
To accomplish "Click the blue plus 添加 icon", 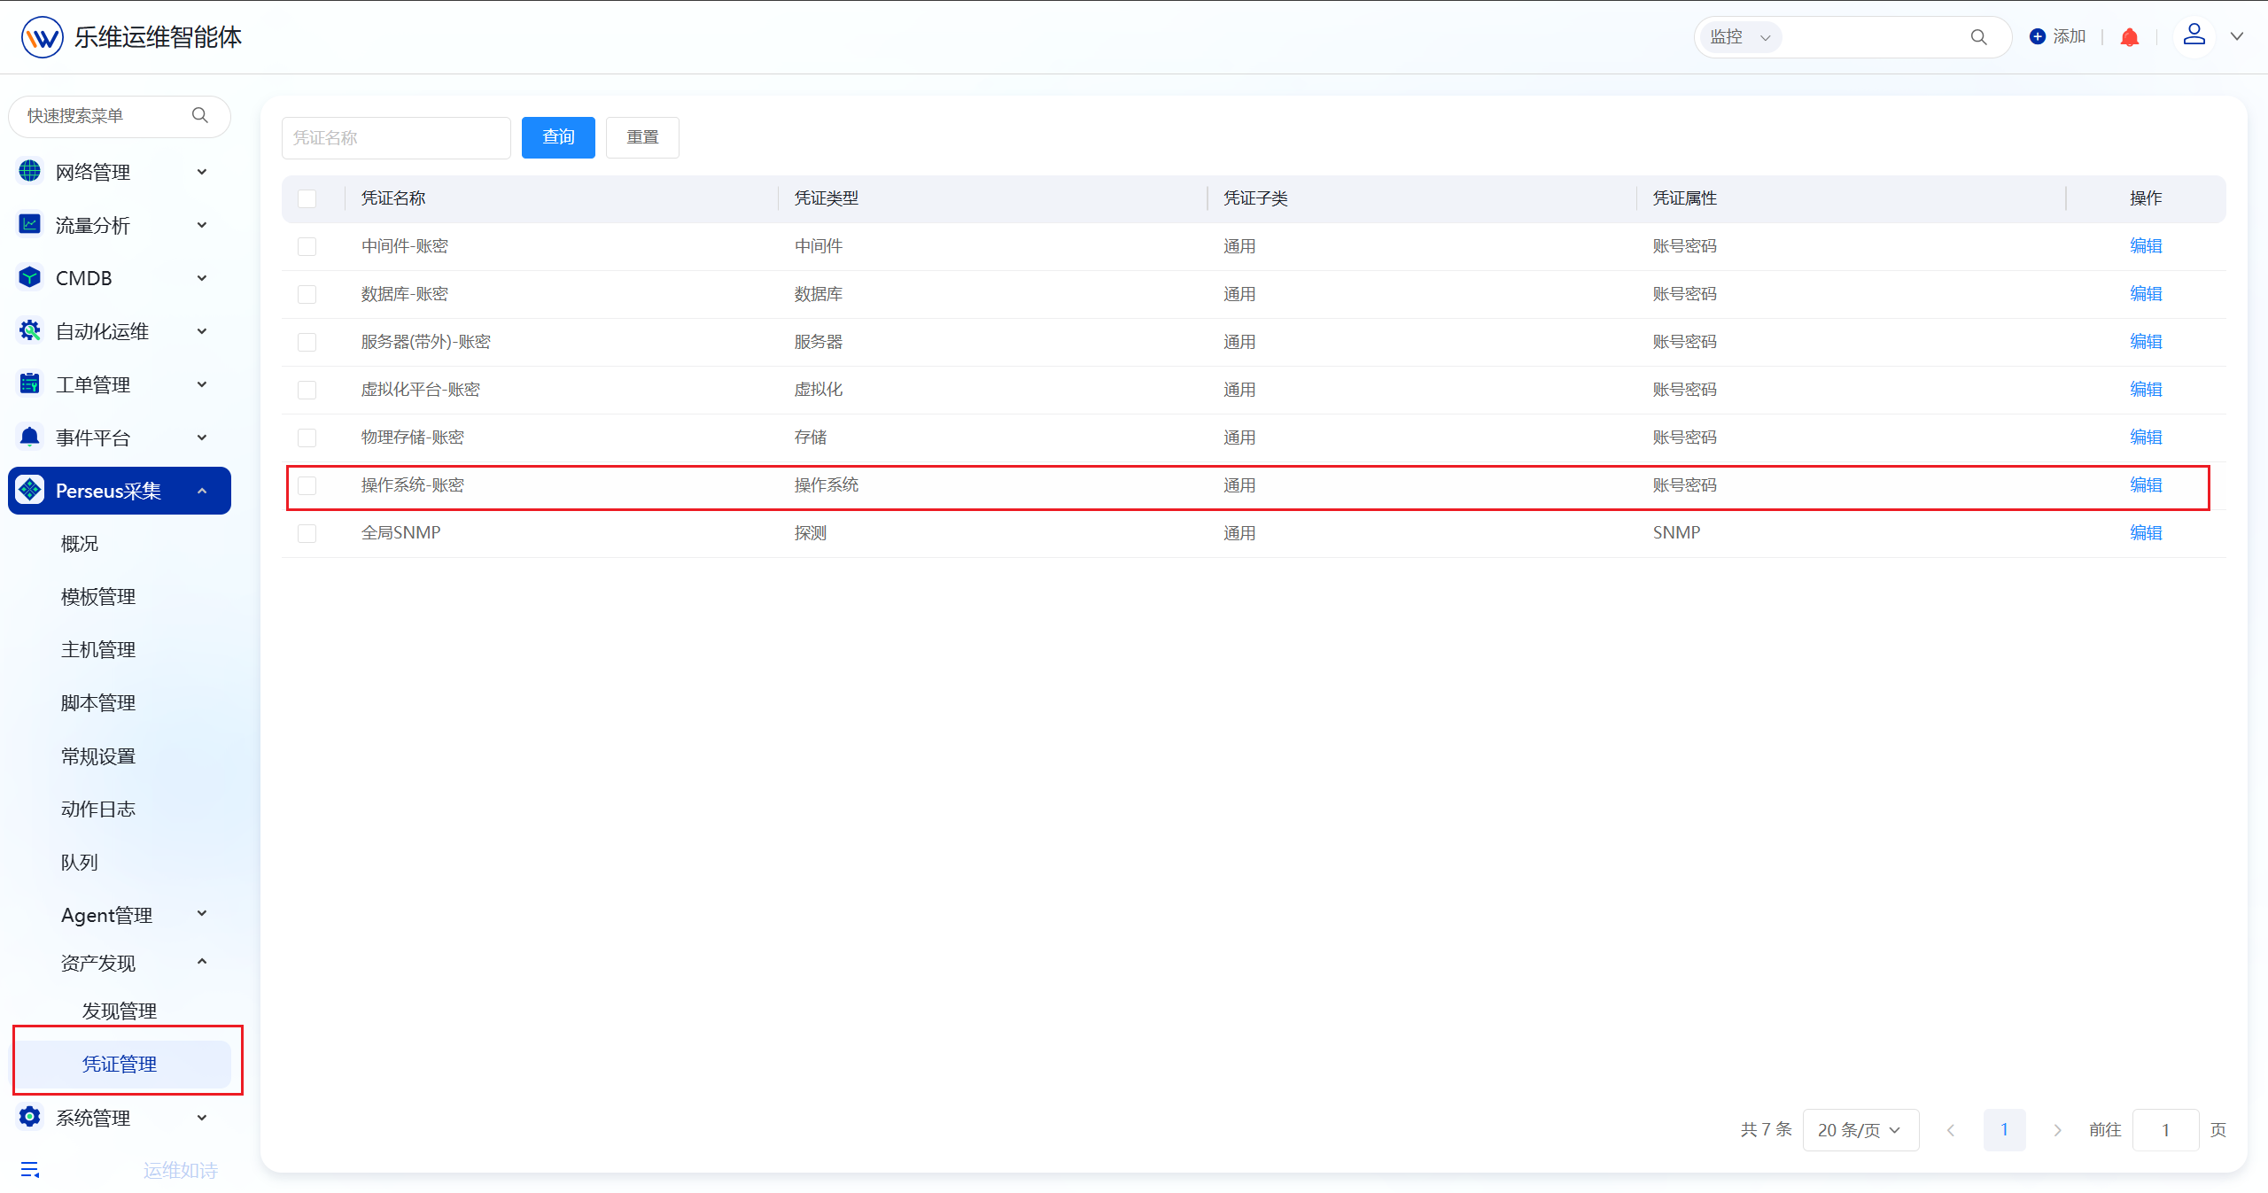I will (x=2038, y=36).
